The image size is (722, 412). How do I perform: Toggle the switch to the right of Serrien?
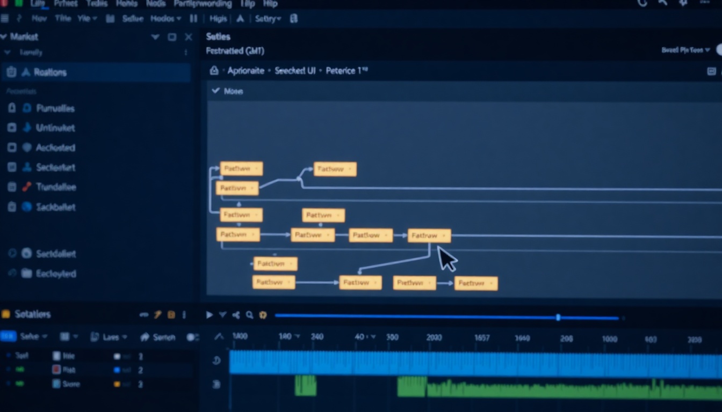click(192, 337)
